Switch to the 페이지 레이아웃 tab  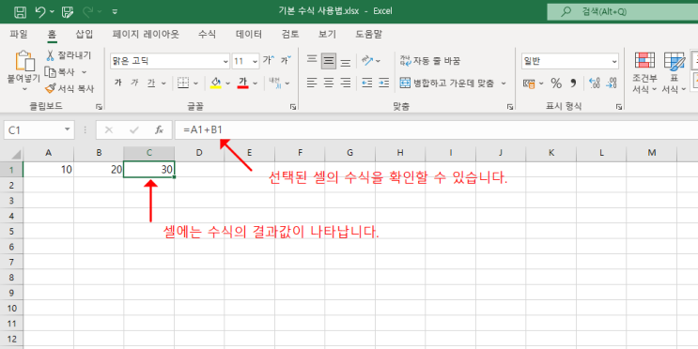146,34
